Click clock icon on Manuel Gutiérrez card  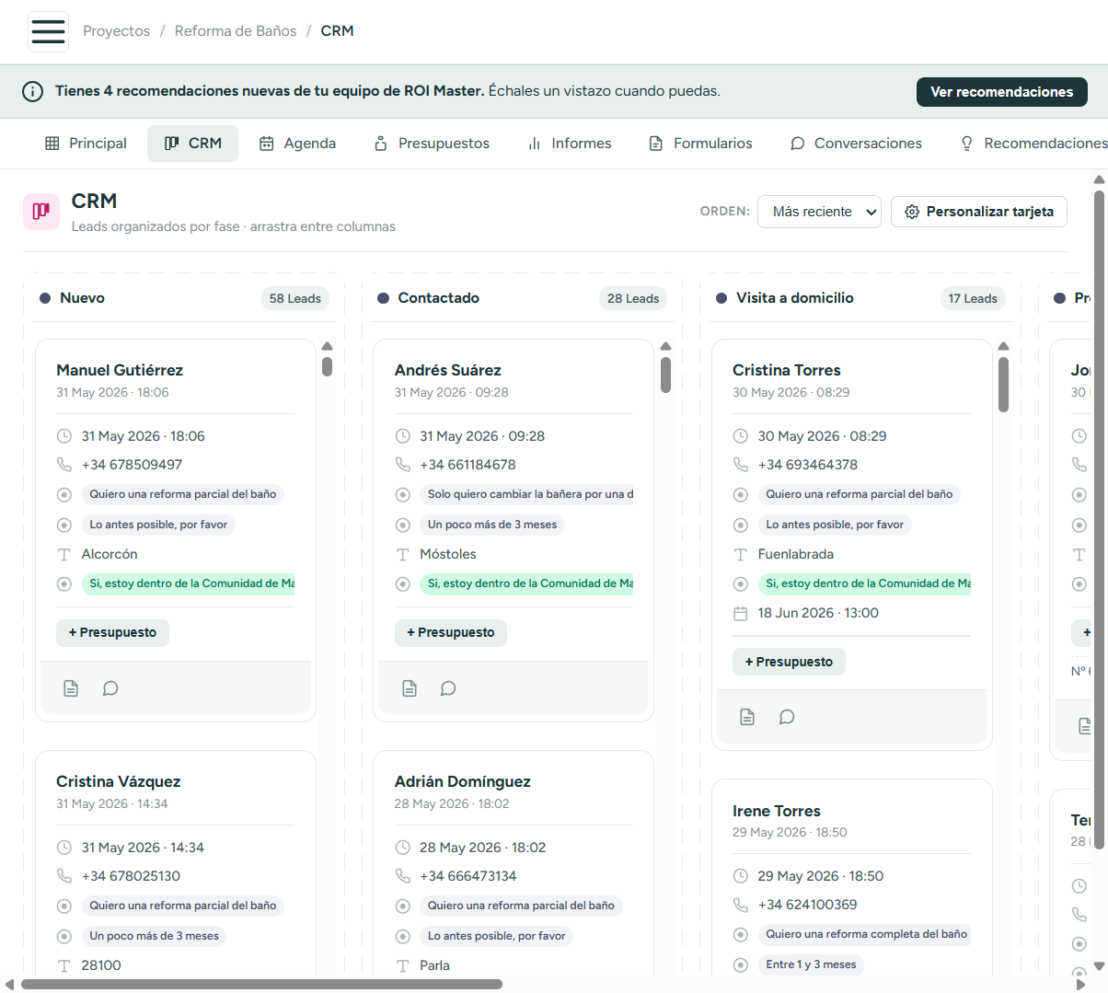point(64,436)
